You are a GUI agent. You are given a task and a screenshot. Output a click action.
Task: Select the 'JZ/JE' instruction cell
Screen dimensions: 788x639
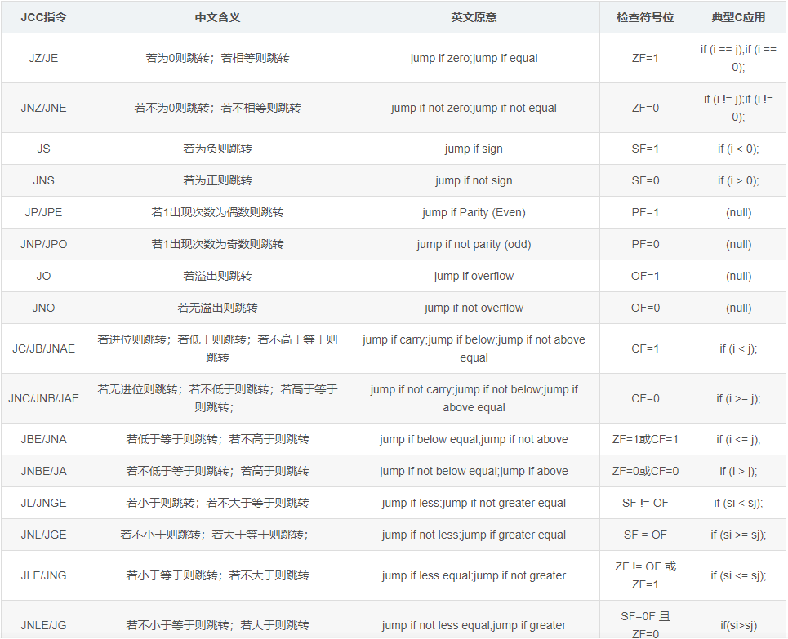[x=44, y=58]
